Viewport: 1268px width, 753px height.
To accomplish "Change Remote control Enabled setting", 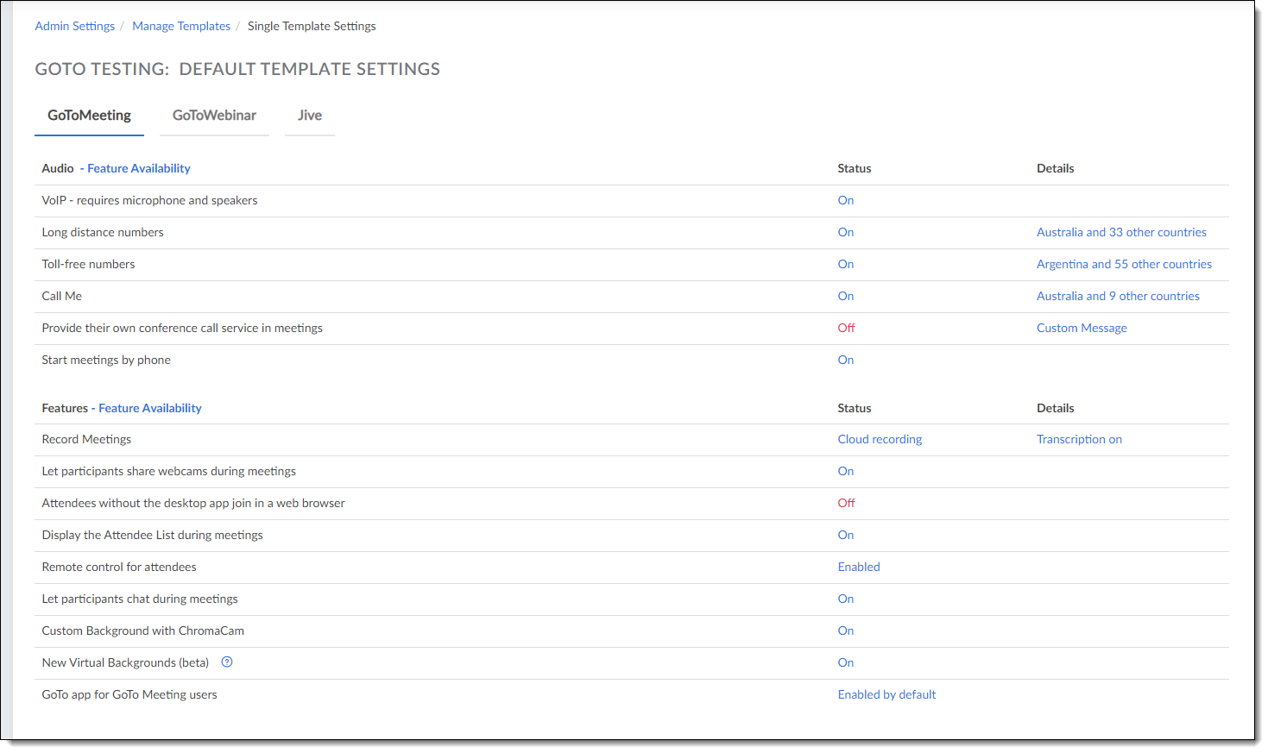I will (x=859, y=567).
